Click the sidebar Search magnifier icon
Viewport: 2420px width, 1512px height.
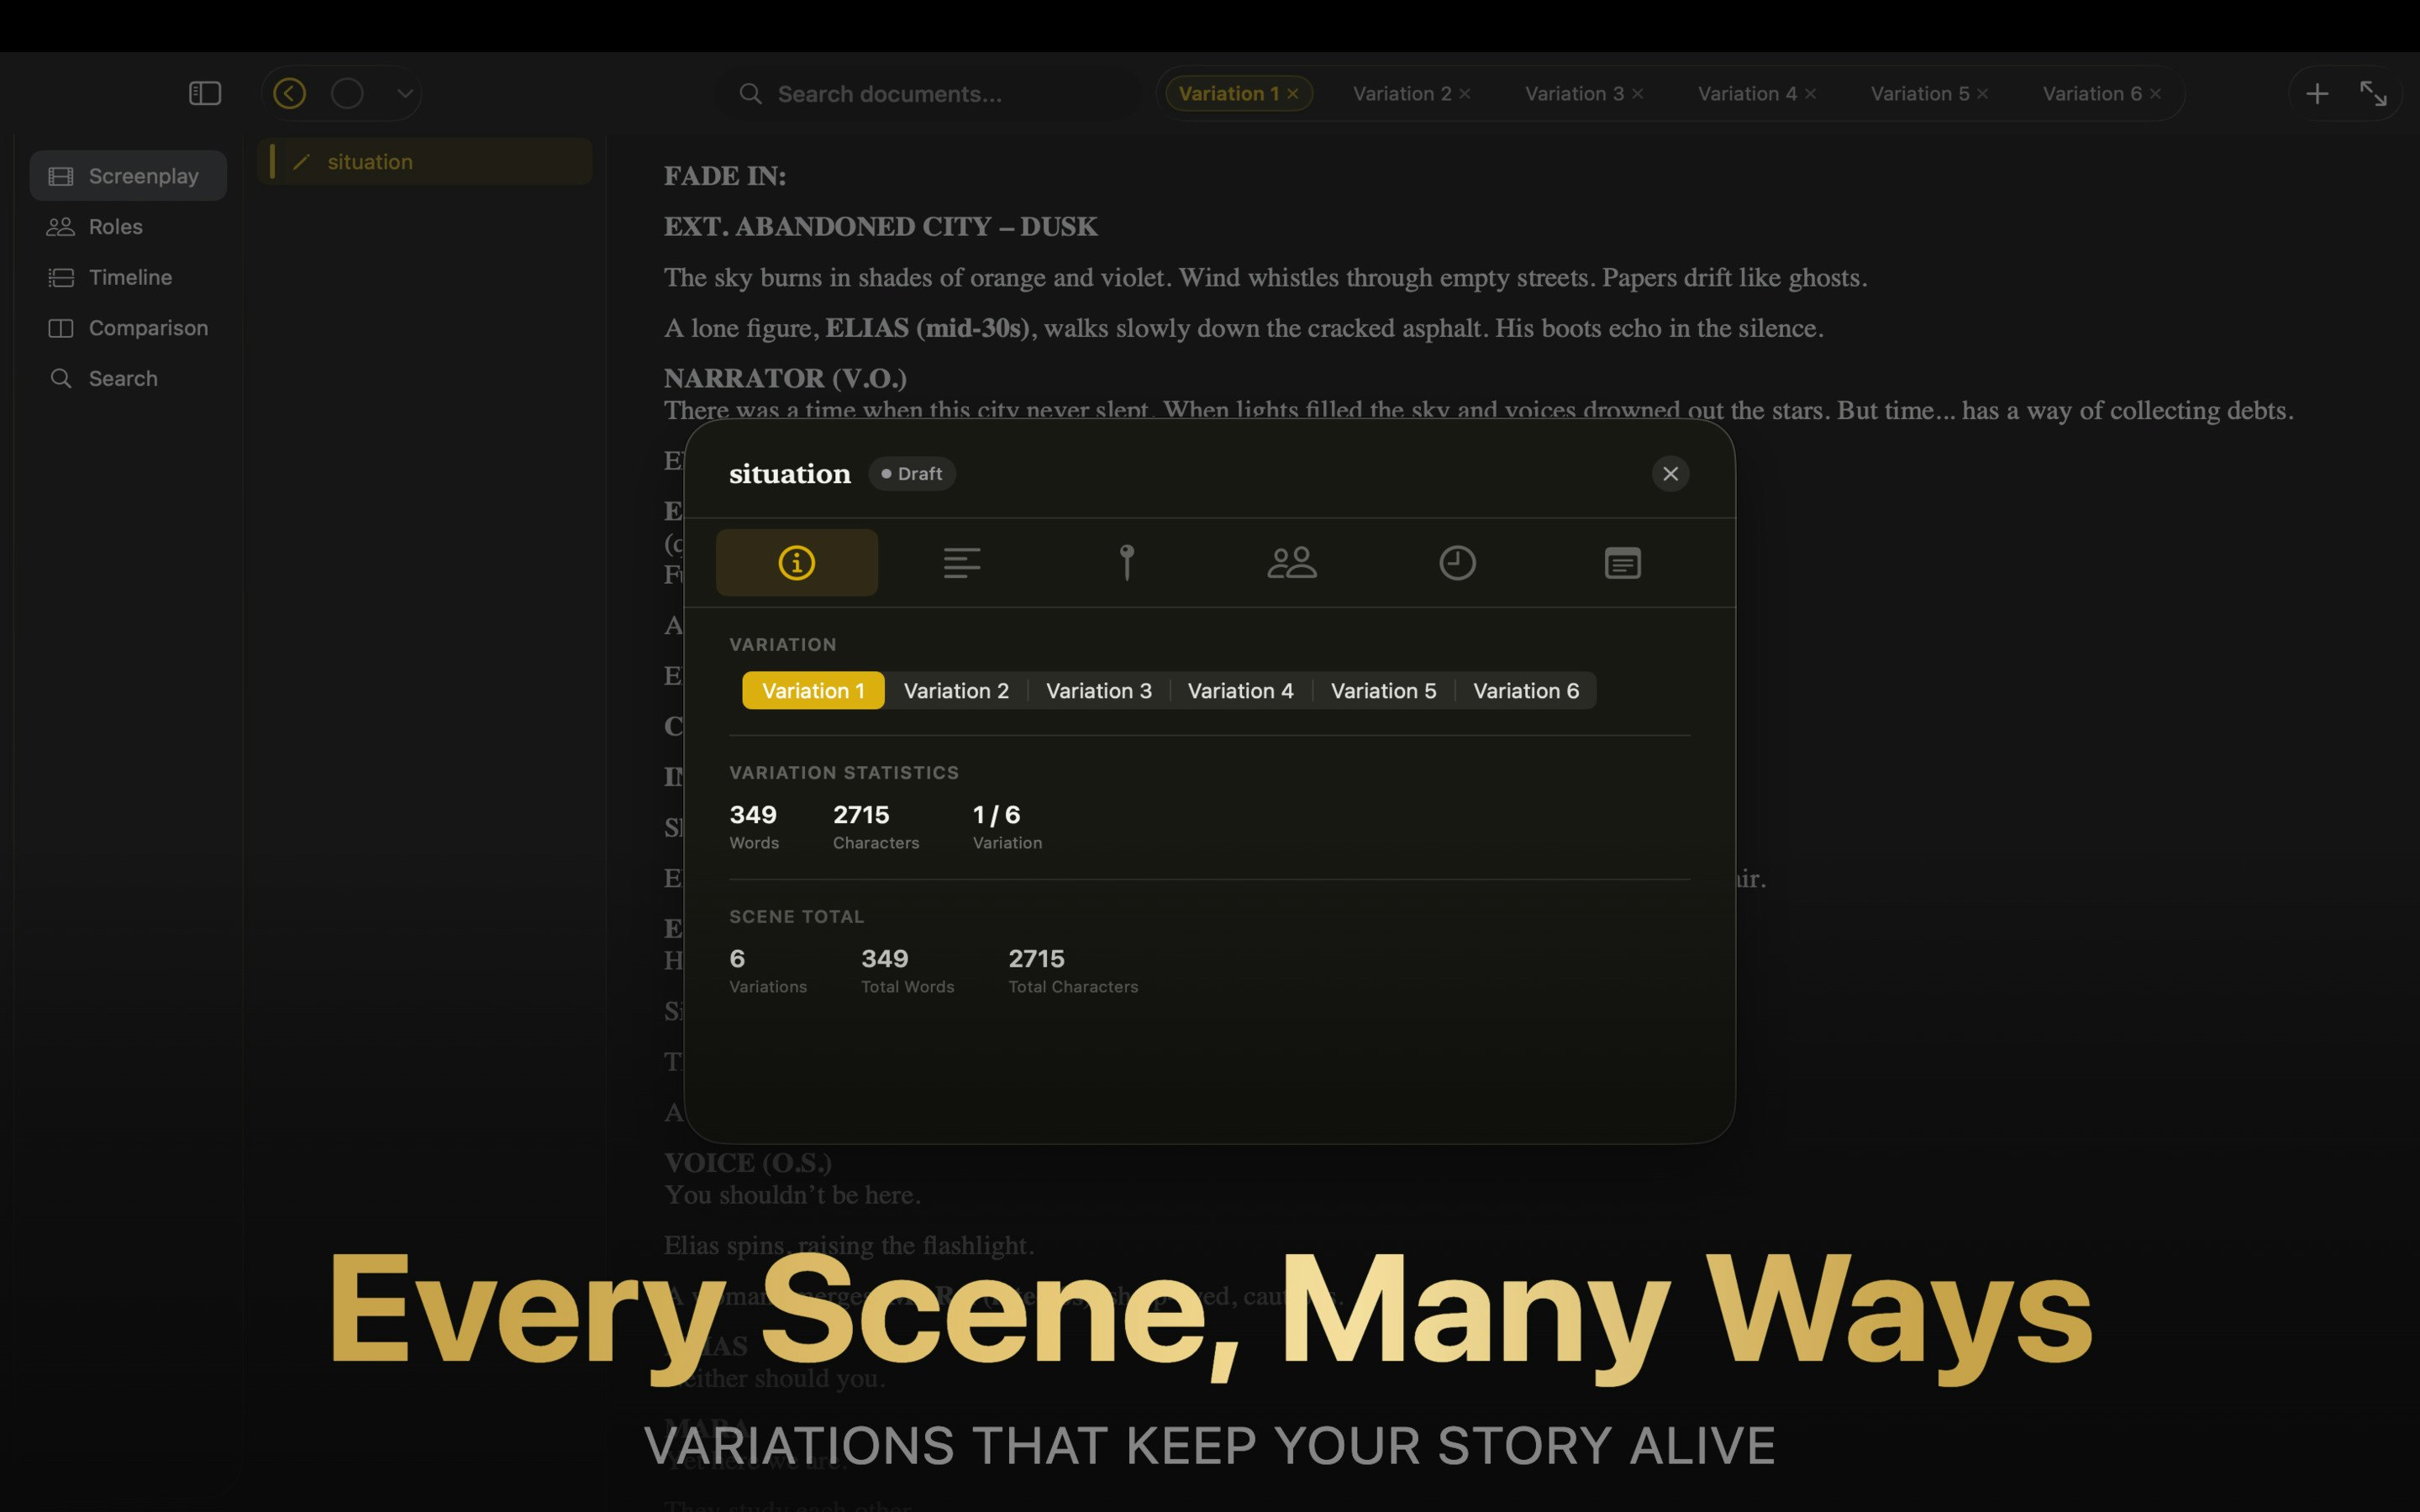[x=61, y=378]
